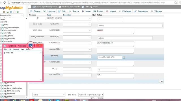Select the Insert tab
This screenshot has height=101, width=181.
[x=86, y=11]
